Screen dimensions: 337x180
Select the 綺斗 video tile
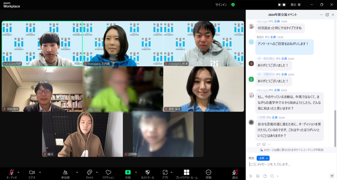(x=83, y=134)
